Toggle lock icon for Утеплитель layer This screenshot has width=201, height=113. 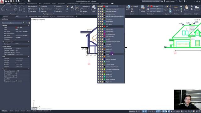[x=102, y=72]
